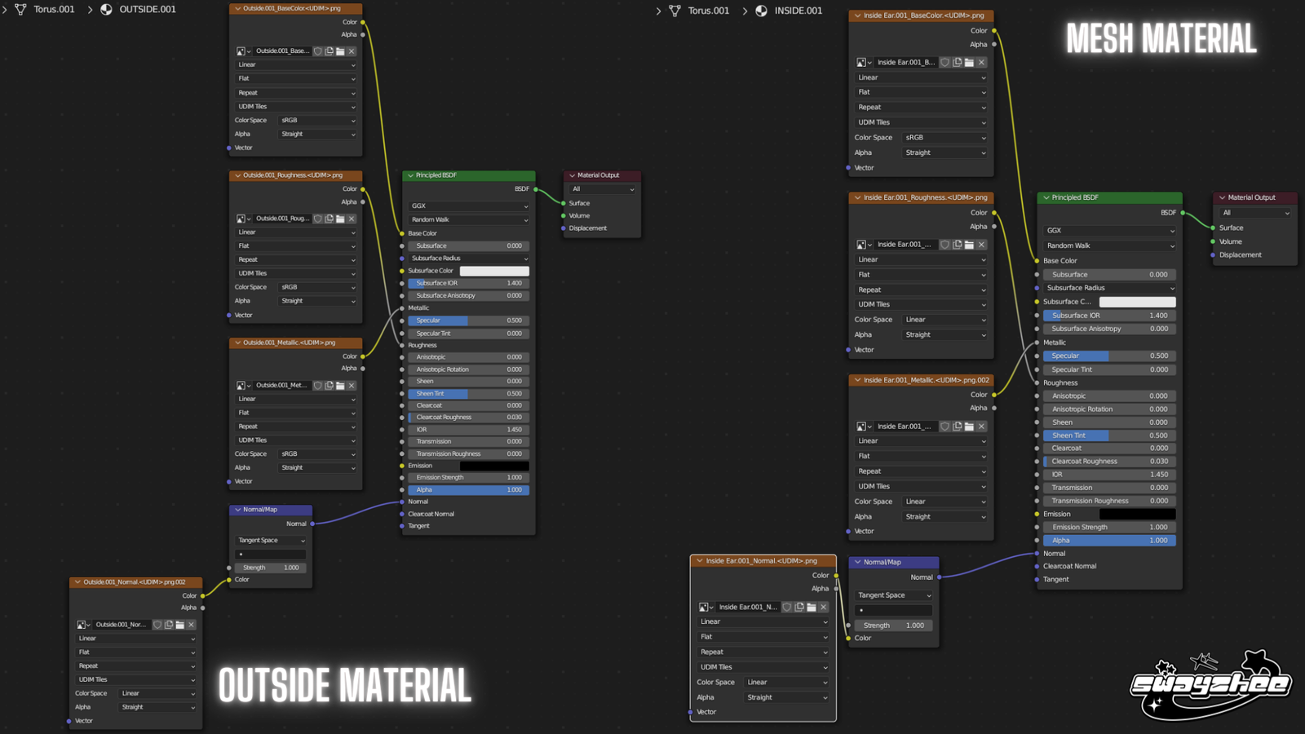Open image browser in Outside.001_BaseColor node
The image size is (1305, 734).
242,51
